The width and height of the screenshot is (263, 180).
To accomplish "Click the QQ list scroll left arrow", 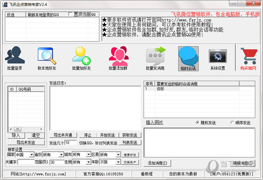I will click(x=11, y=129).
